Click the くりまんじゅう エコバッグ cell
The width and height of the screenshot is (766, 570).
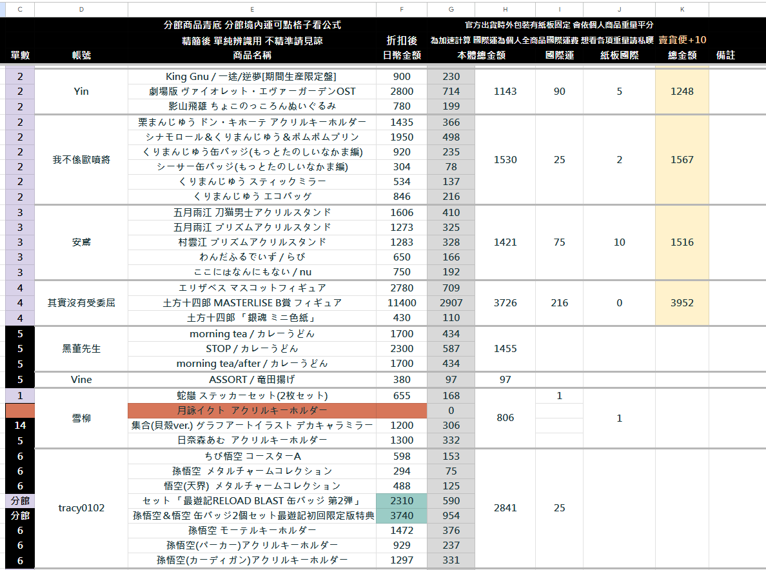(252, 197)
